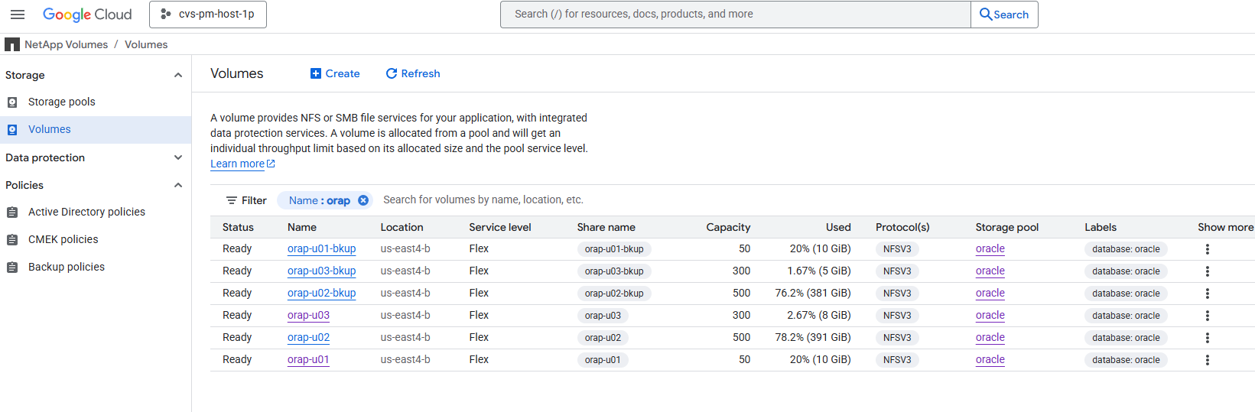Click the top resource search field

tap(734, 15)
